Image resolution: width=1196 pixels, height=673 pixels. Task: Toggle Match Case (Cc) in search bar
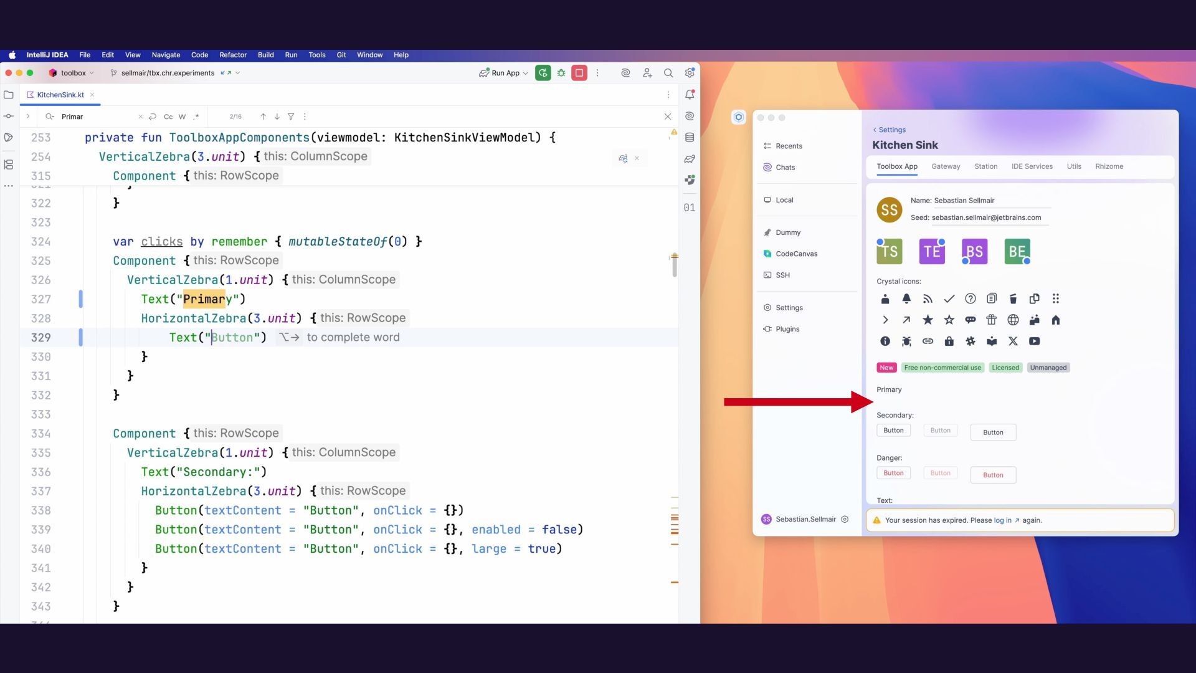pyautogui.click(x=168, y=117)
